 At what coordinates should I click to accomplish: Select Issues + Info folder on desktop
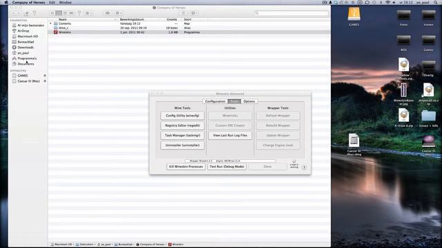pyautogui.click(x=428, y=118)
